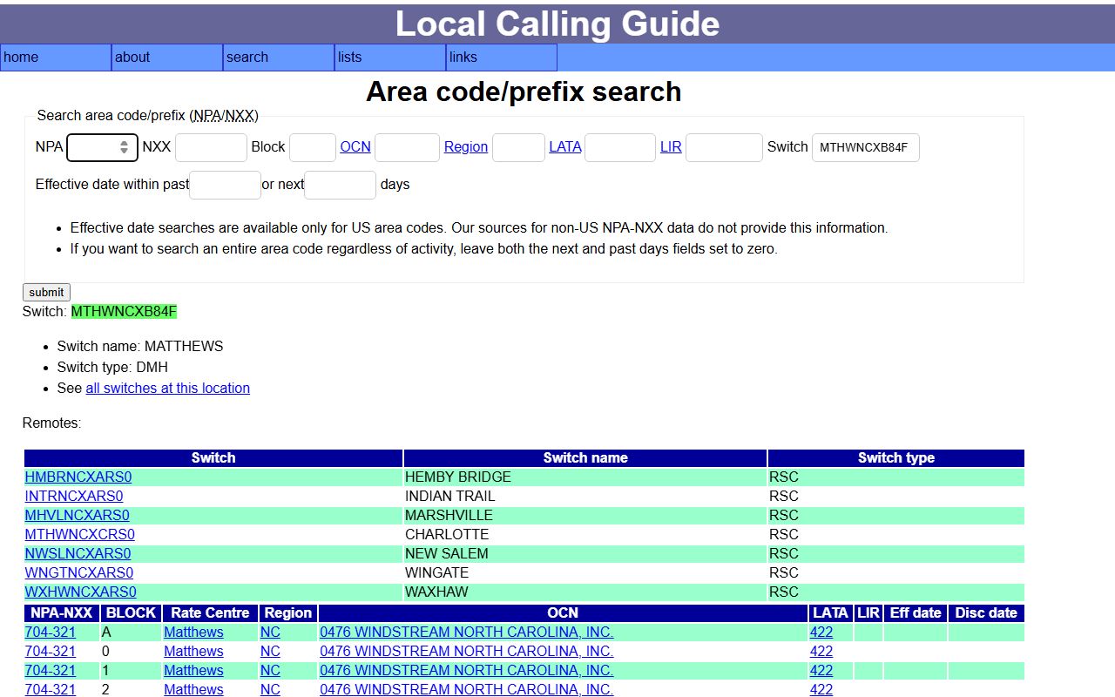The image size is (1115, 697).
Task: Open remote switch WNGTNCXARS0
Action: tap(79, 573)
